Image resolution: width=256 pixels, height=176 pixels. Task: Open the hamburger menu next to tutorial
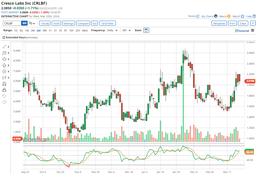[253, 31]
